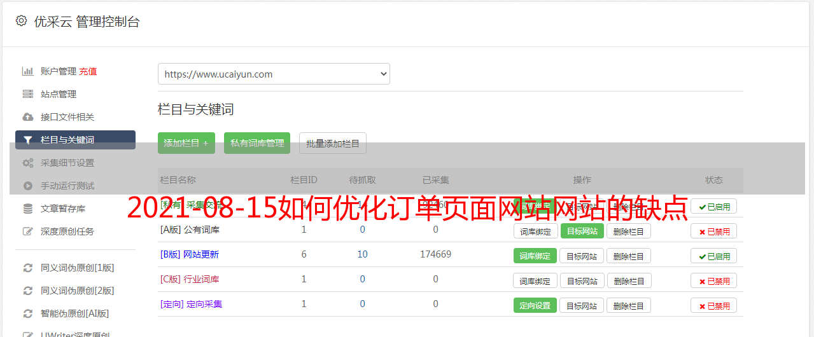The height and width of the screenshot is (337, 814).
Task: Click 词库绑定 for [A版] 公有词库
Action: 535,231
